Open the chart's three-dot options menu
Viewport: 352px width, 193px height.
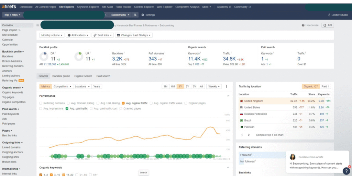pyautogui.click(x=227, y=86)
